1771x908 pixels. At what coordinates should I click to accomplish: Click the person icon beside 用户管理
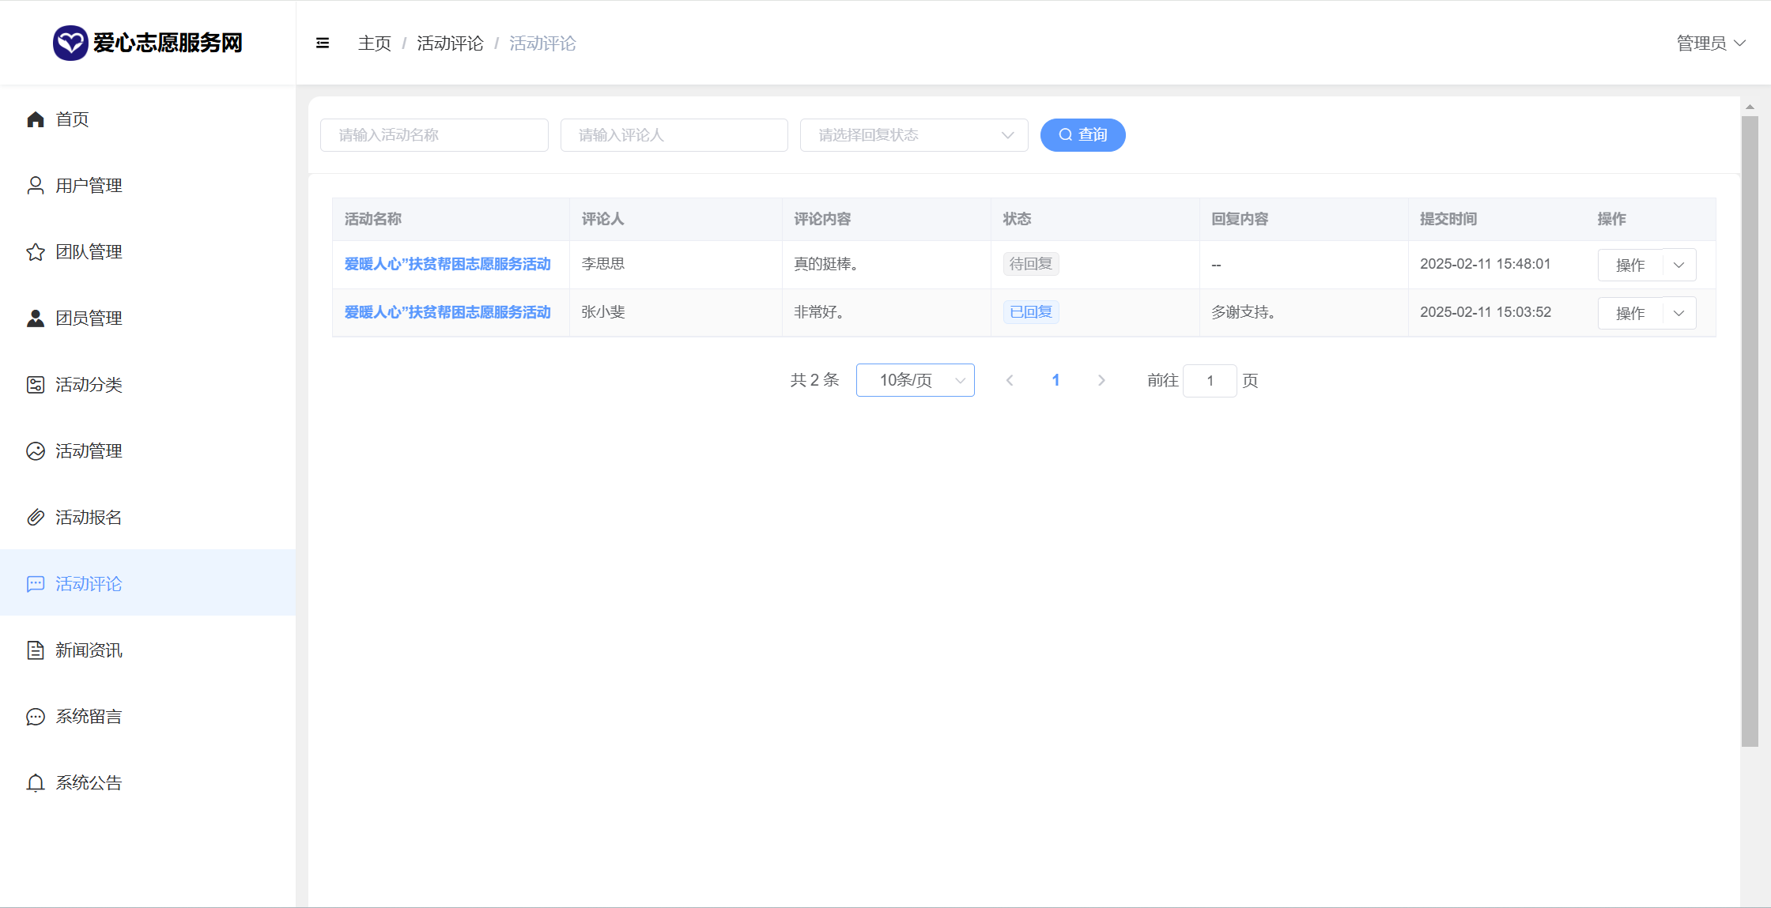(36, 186)
